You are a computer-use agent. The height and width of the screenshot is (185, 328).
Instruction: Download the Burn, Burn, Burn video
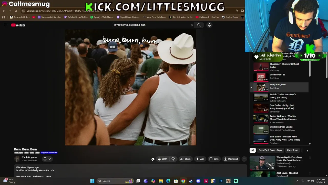(231, 159)
